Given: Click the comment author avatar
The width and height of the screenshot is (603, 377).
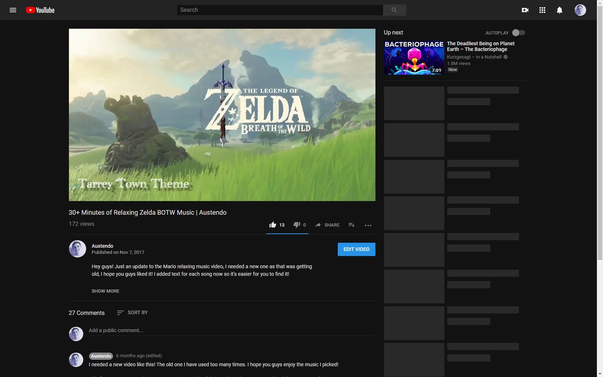Looking at the screenshot, I should (x=76, y=360).
